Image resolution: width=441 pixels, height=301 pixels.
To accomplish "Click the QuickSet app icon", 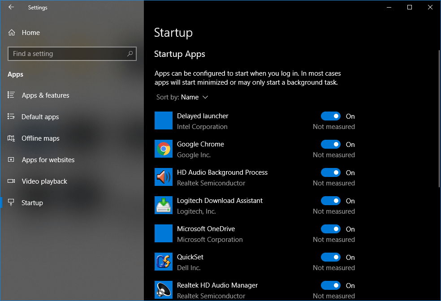I will pyautogui.click(x=164, y=262).
